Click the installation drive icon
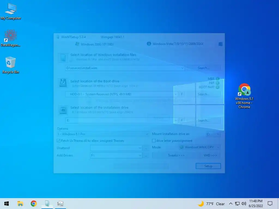This screenshot has height=209, width=279. tap(63, 110)
